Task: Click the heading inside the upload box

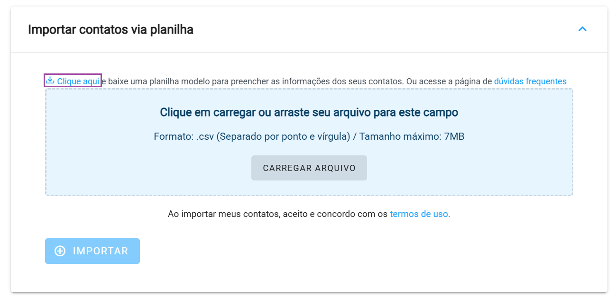Action: (309, 112)
